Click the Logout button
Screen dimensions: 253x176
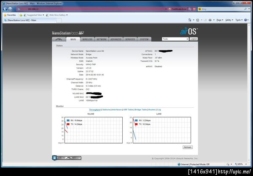click(194, 39)
